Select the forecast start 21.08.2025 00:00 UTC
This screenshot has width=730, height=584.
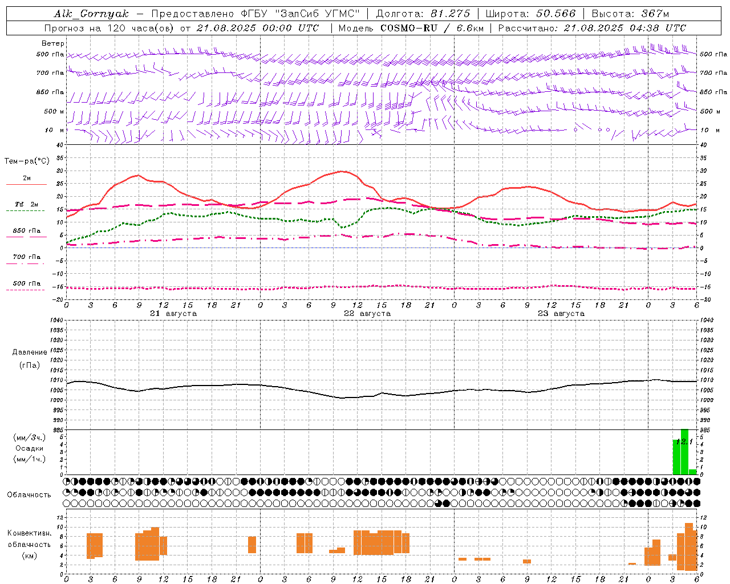point(258,28)
